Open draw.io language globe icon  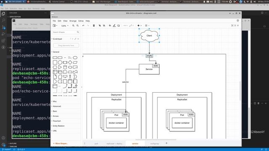pyautogui.click(x=238, y=21)
